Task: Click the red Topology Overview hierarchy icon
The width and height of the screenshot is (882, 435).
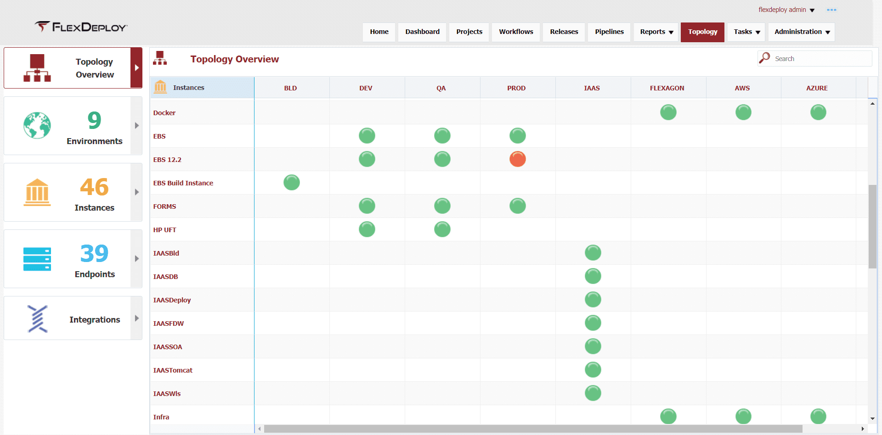Action: pyautogui.click(x=37, y=68)
